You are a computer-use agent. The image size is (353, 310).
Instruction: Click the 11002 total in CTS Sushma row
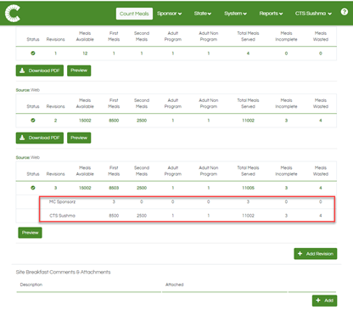[248, 216]
